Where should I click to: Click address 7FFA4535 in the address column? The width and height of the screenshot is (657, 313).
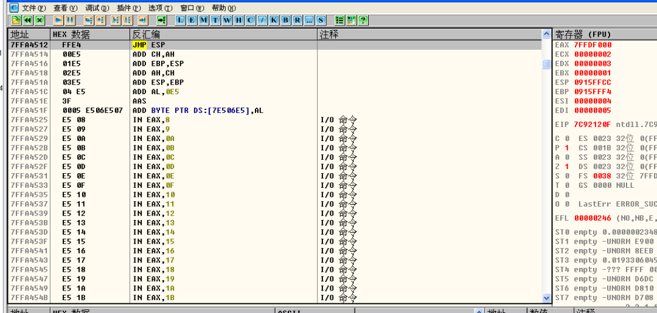[x=29, y=194]
